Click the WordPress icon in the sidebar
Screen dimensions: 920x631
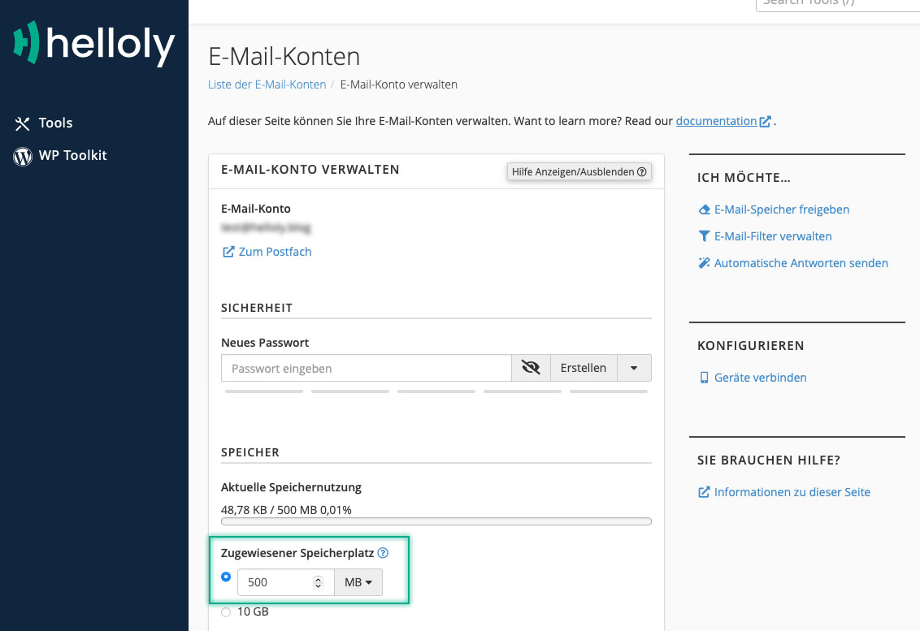(23, 156)
